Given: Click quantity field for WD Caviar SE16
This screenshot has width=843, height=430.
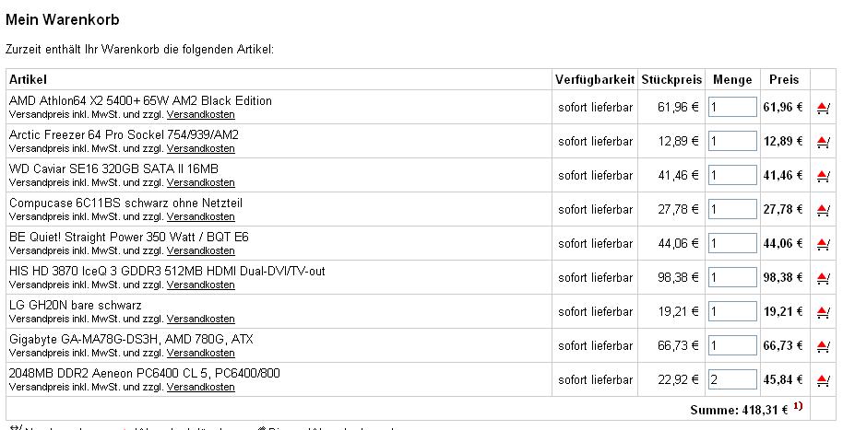Looking at the screenshot, I should point(732,175).
